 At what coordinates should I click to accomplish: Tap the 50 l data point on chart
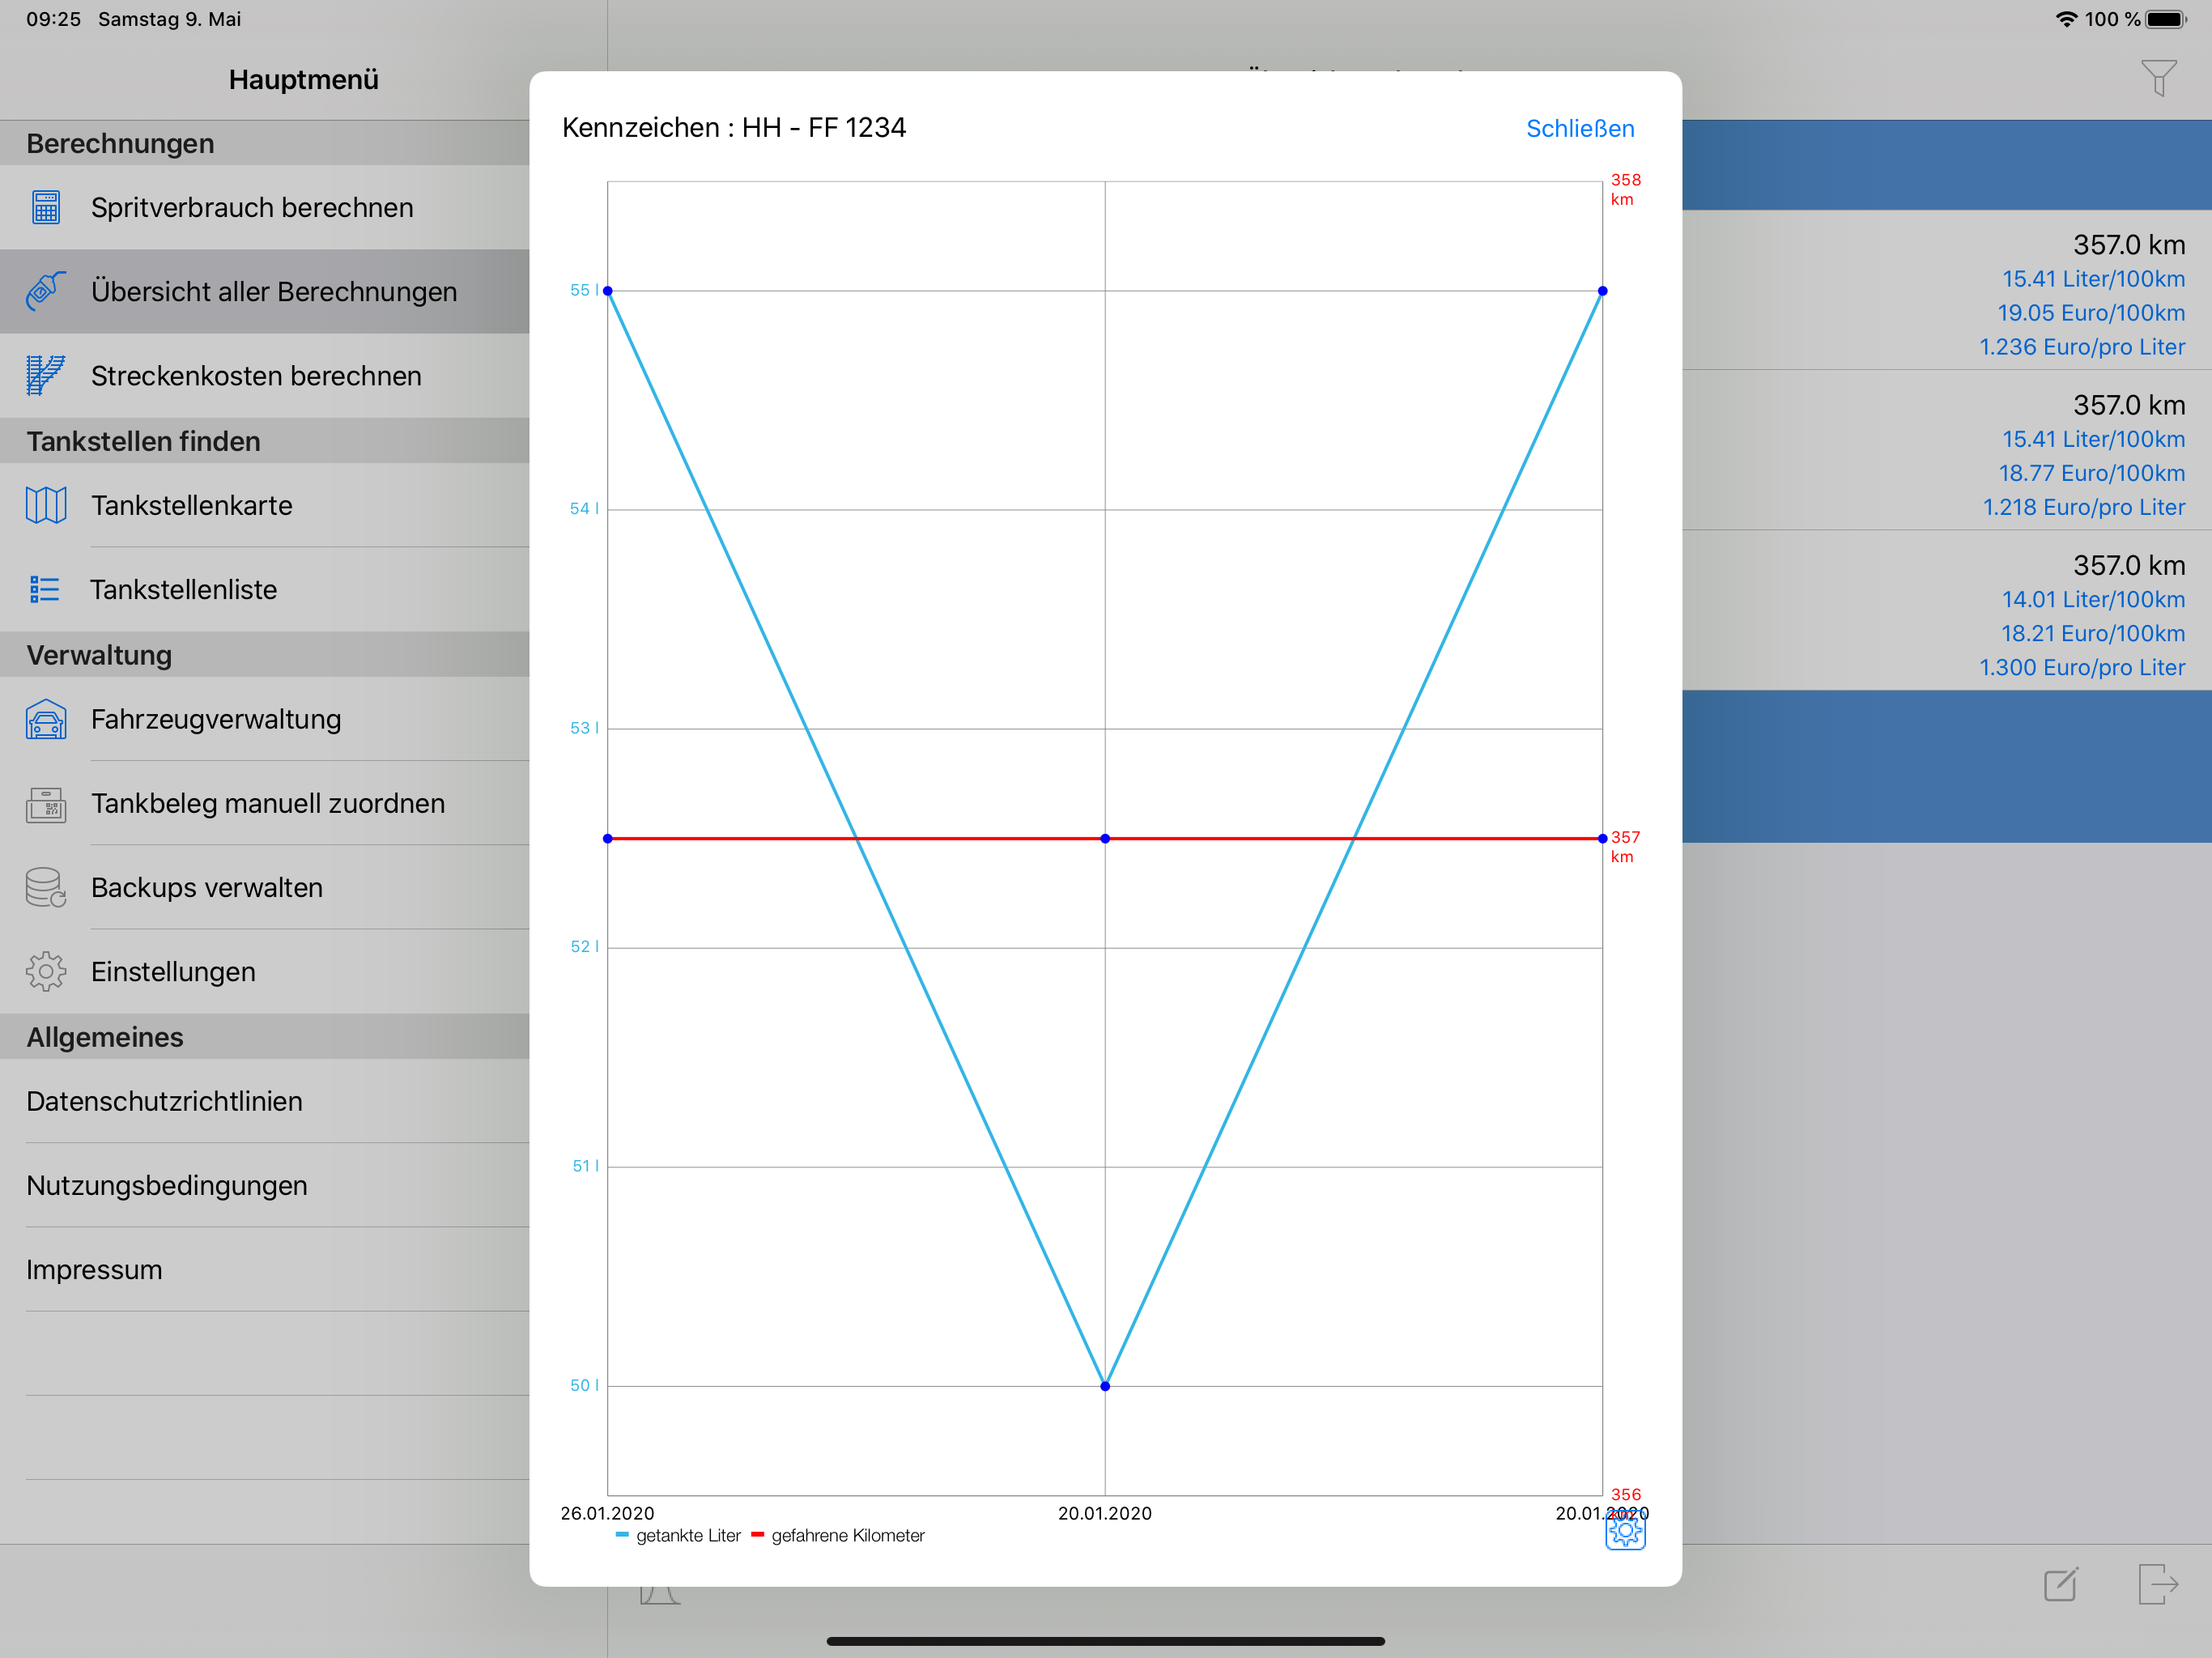click(x=1105, y=1386)
